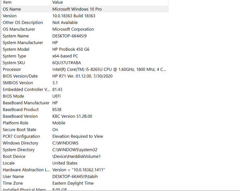Click the Intel Core i5-8265U processor value
Screen dimensions: 240x191
click(109, 70)
